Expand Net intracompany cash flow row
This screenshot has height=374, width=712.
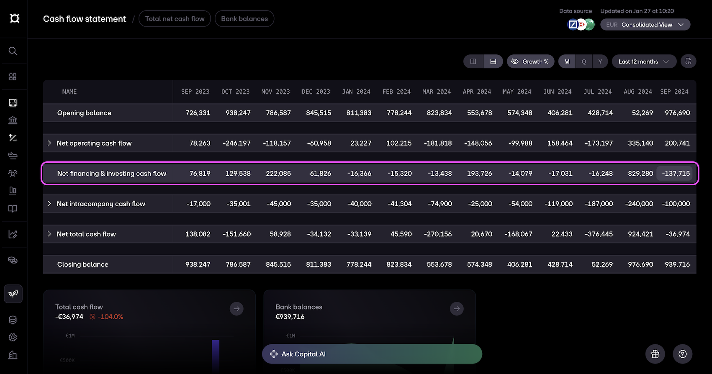click(x=49, y=204)
